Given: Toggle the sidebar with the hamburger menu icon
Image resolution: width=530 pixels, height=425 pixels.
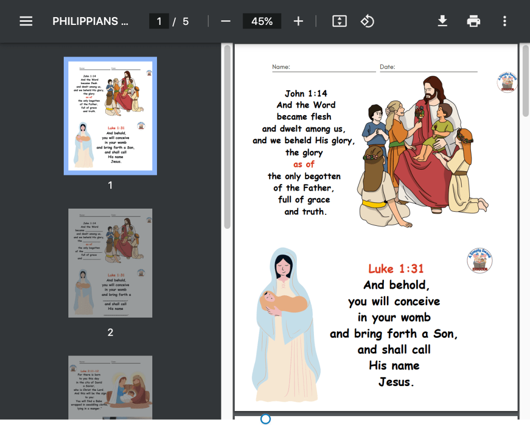Looking at the screenshot, I should 26,21.
